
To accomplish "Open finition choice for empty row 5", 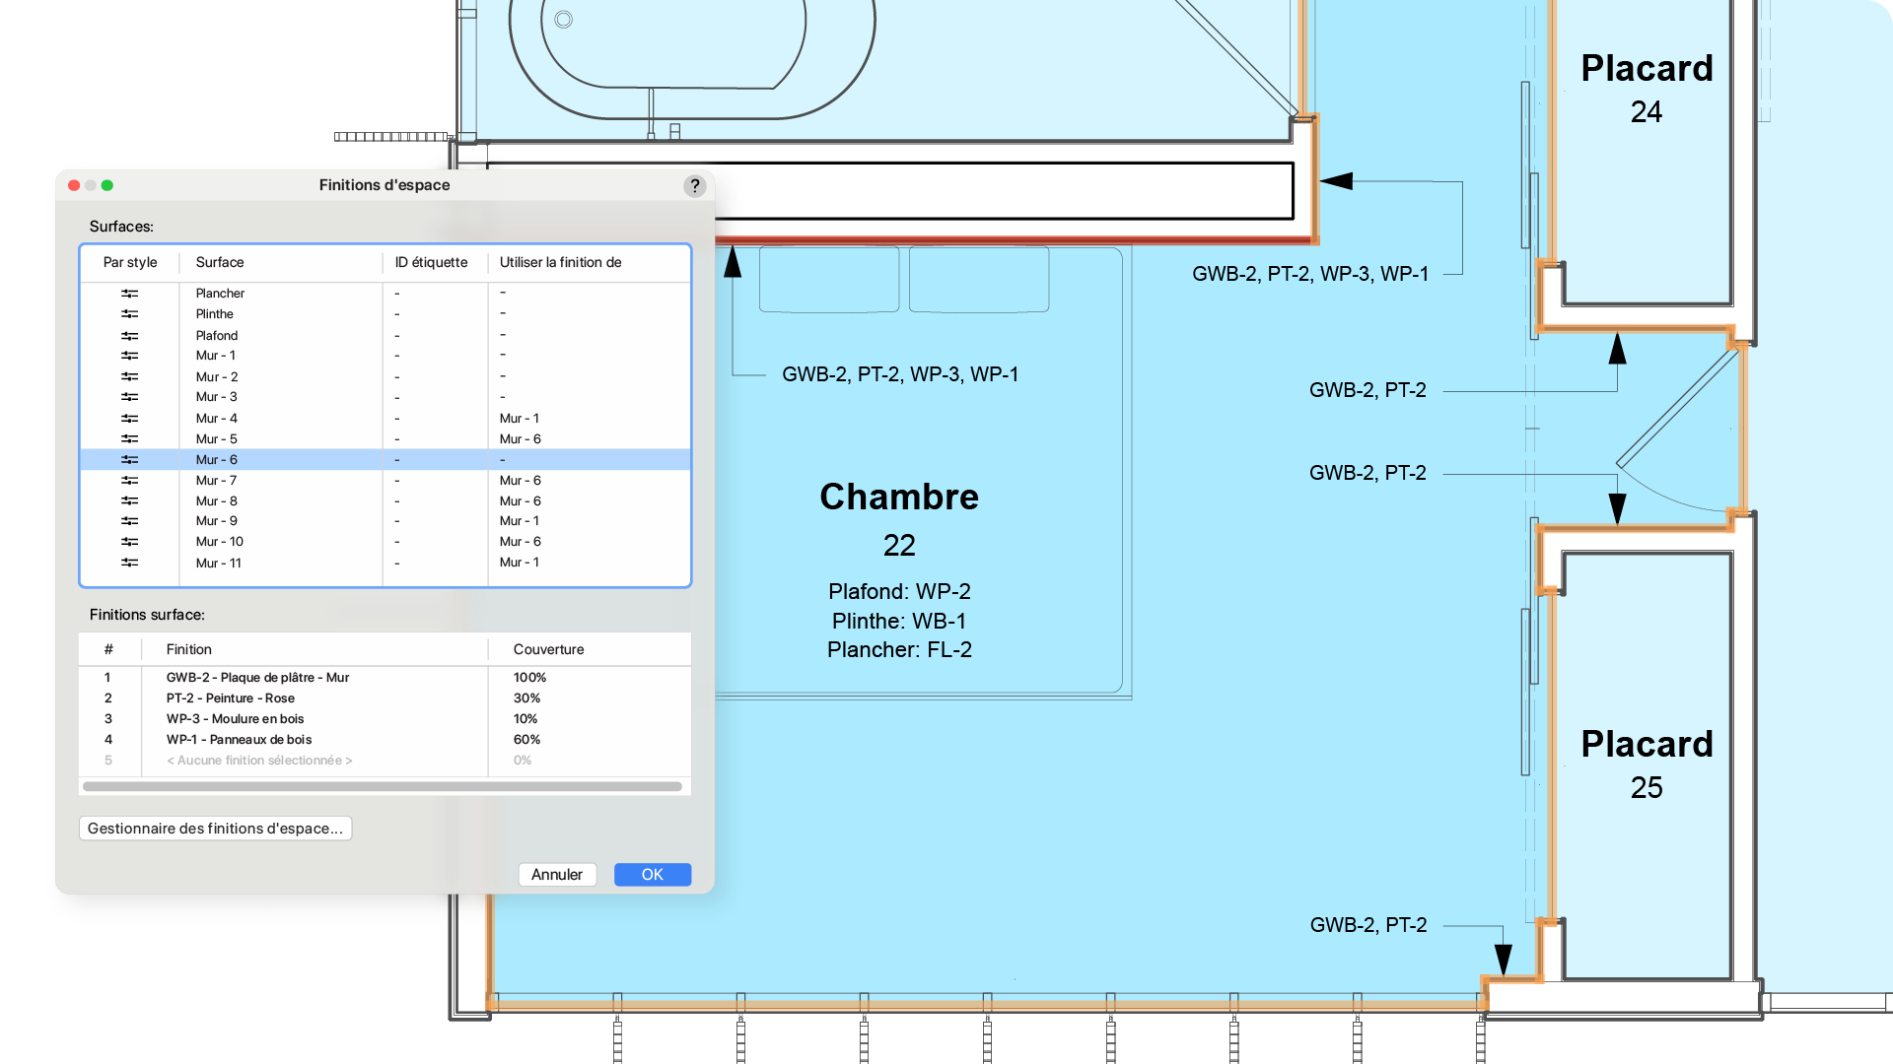I will point(259,761).
